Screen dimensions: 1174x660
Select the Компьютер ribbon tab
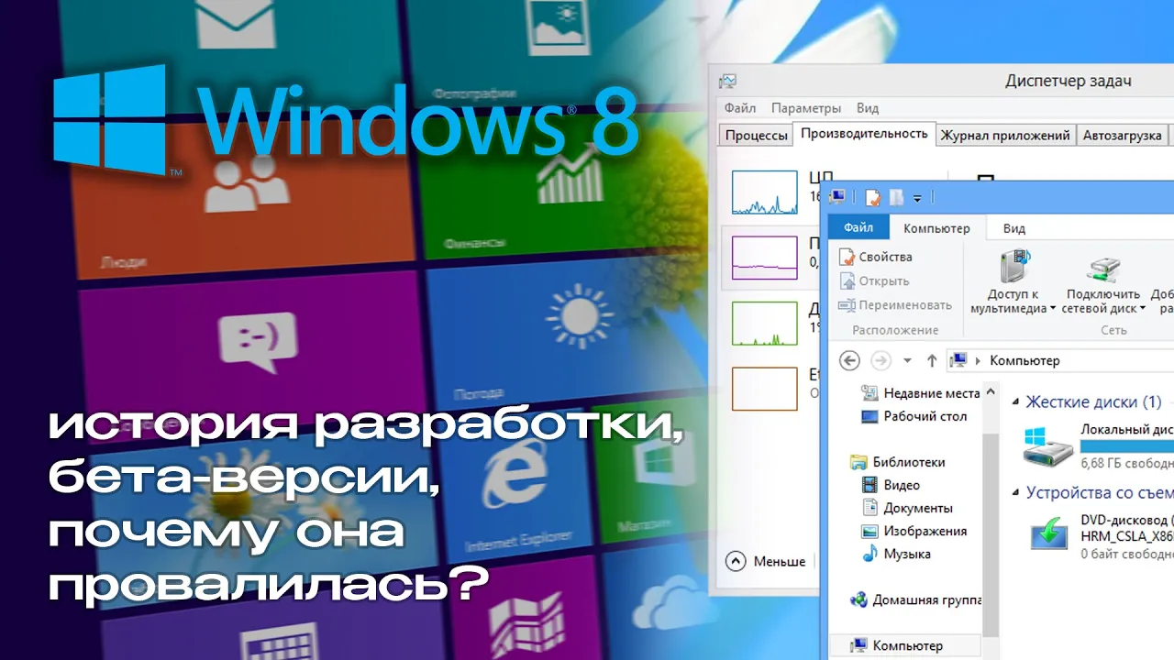(936, 228)
